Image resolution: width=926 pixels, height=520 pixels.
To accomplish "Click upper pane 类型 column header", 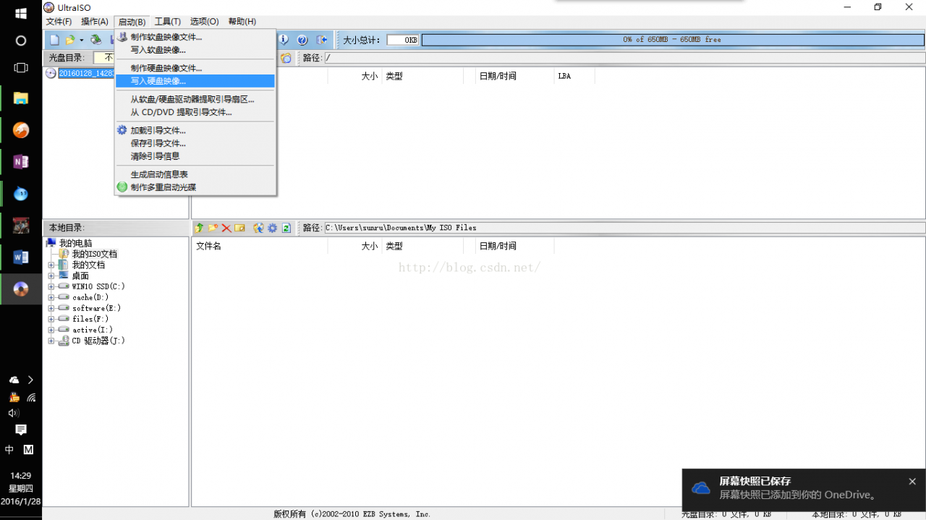I will (394, 75).
